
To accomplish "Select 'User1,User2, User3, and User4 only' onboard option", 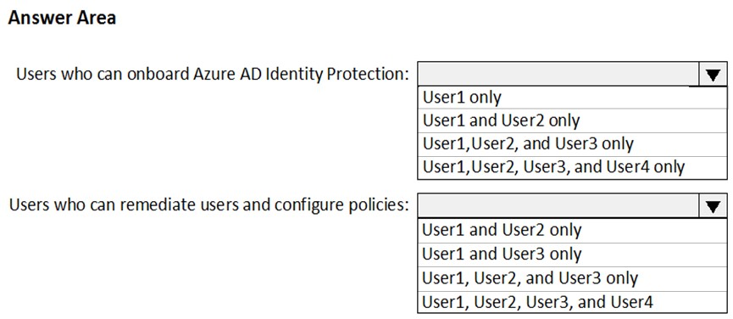I will click(x=572, y=167).
